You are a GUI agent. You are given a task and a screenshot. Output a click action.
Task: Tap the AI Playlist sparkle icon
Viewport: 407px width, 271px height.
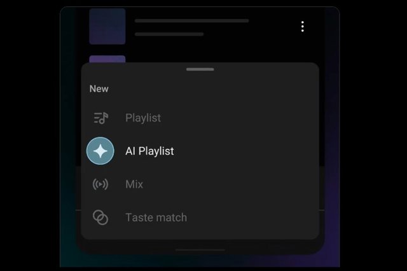click(x=100, y=151)
